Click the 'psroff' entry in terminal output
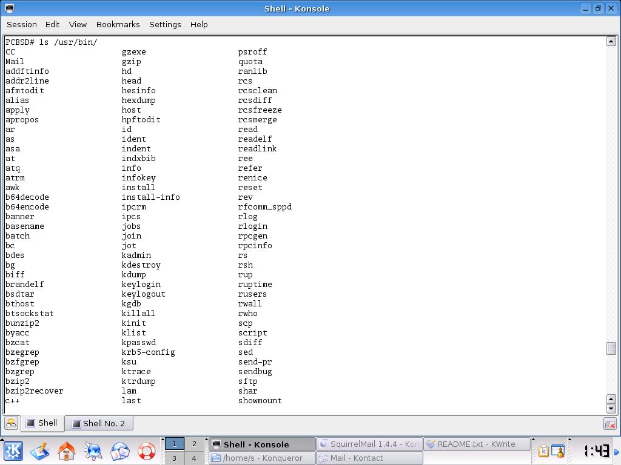 tap(253, 52)
